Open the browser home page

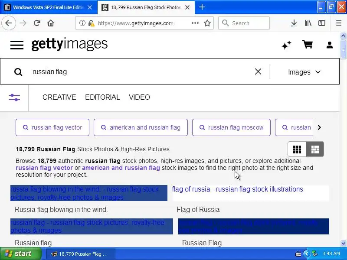click(x=51, y=23)
